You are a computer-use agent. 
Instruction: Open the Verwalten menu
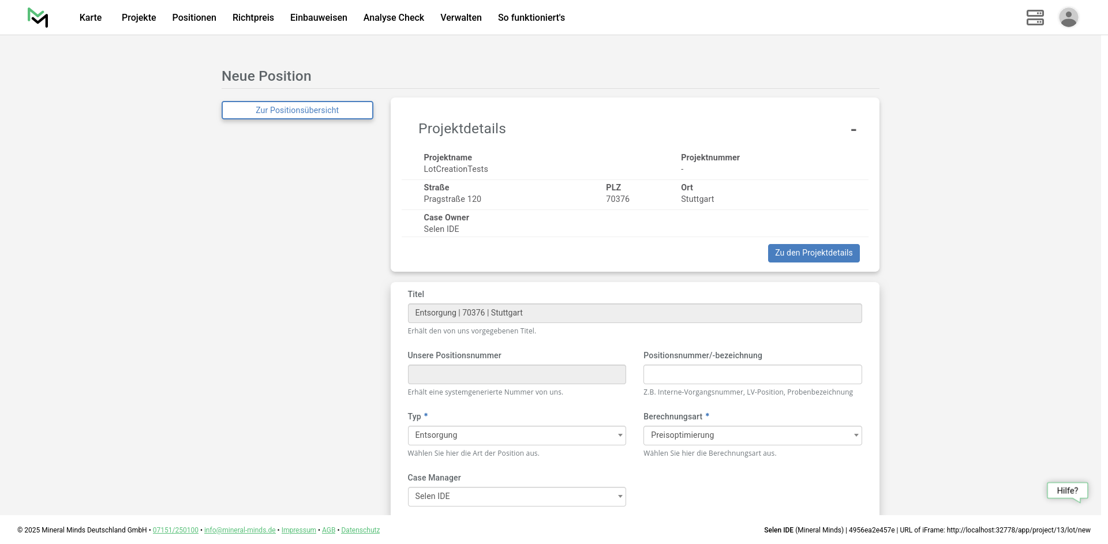pyautogui.click(x=461, y=18)
